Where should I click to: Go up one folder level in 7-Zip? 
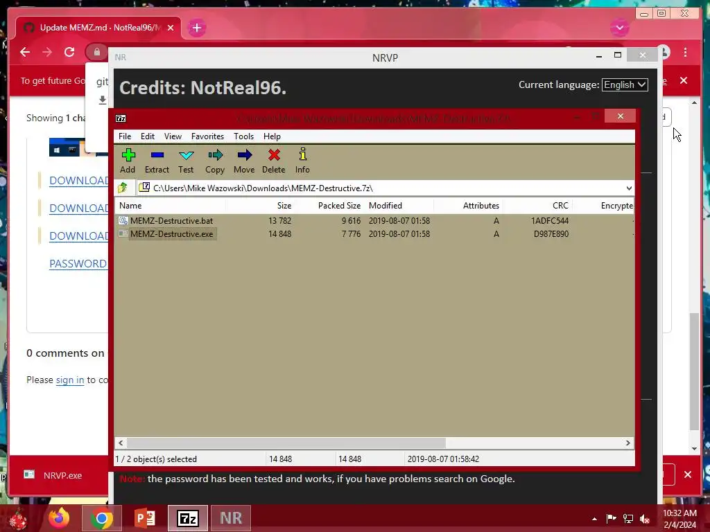[x=123, y=188]
